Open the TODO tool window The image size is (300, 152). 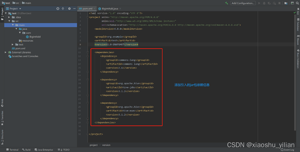(x=64, y=150)
